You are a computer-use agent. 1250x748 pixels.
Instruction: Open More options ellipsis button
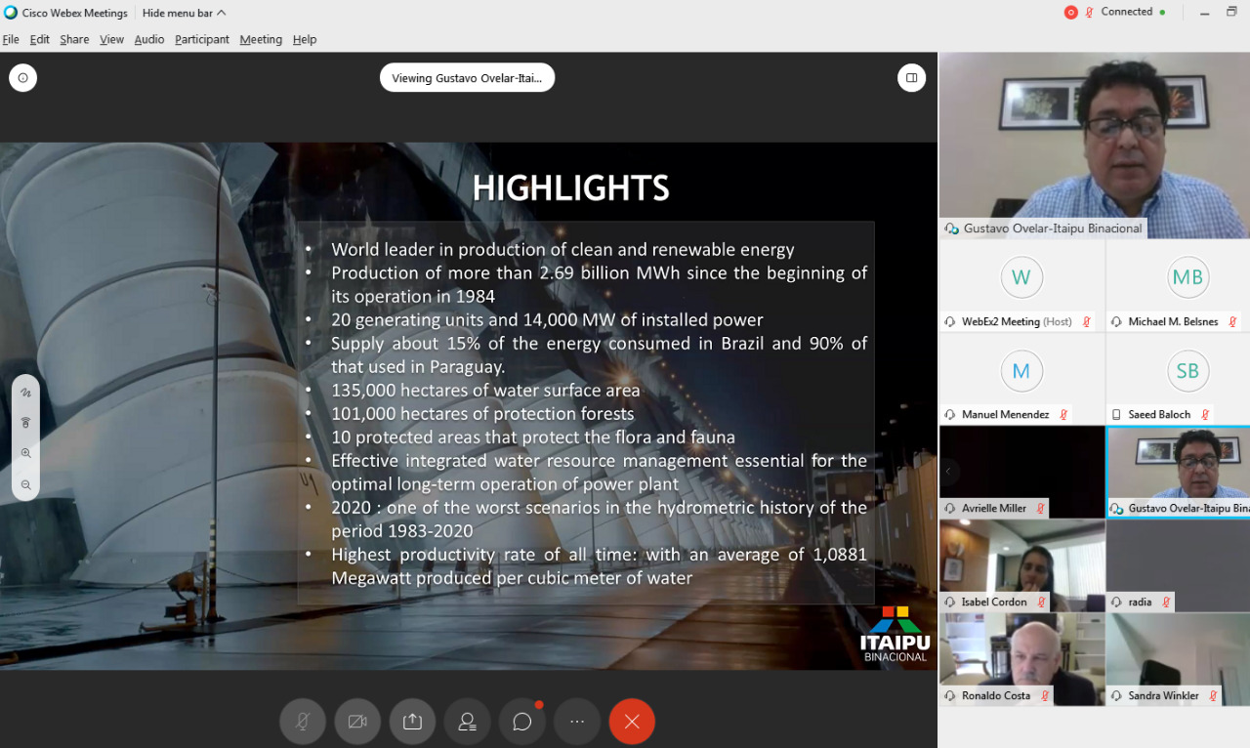click(x=577, y=722)
